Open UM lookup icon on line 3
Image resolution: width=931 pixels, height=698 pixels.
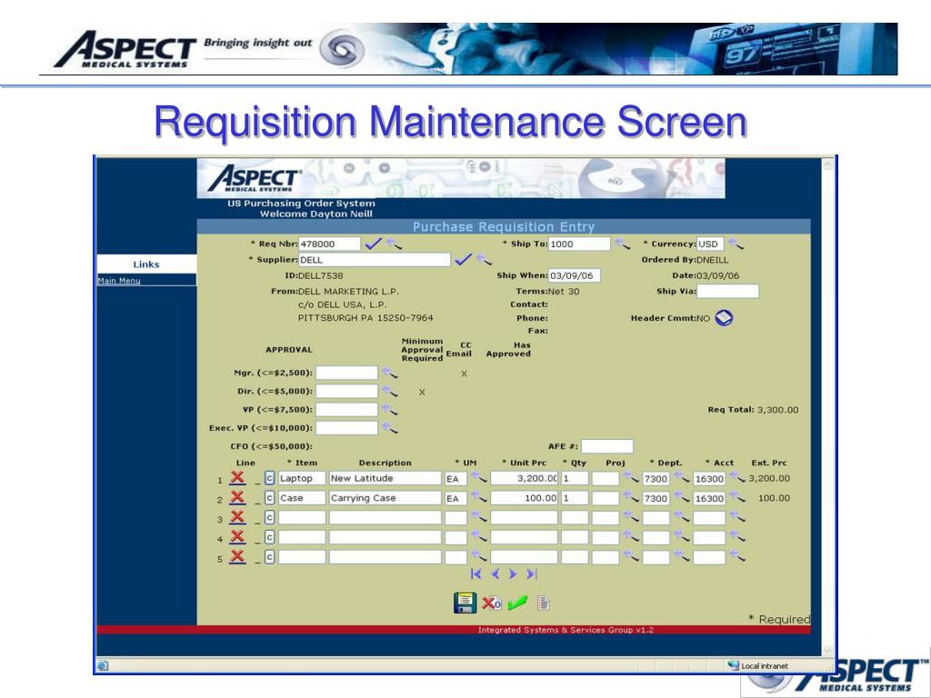[x=478, y=517]
